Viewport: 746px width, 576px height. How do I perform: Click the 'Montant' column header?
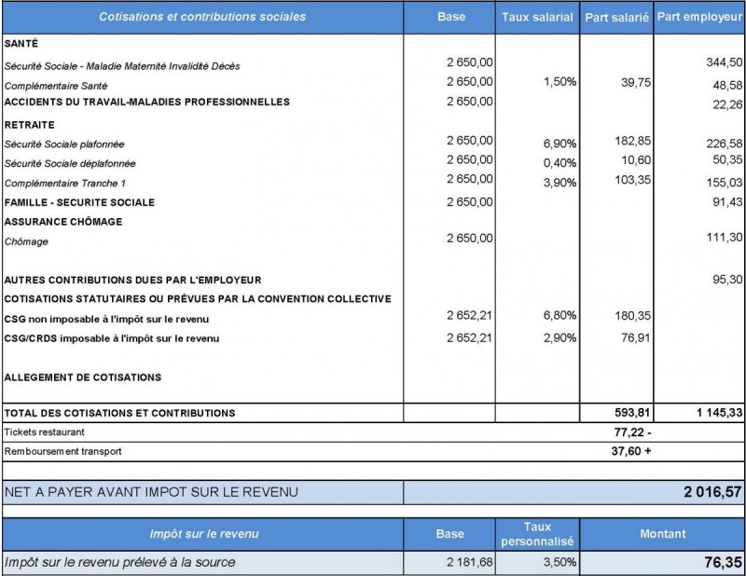663,534
